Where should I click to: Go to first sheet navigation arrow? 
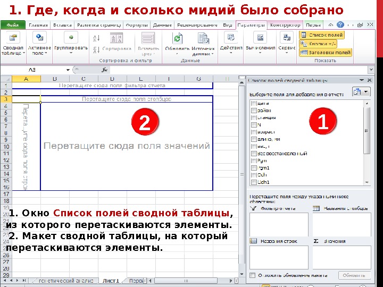point(4,281)
